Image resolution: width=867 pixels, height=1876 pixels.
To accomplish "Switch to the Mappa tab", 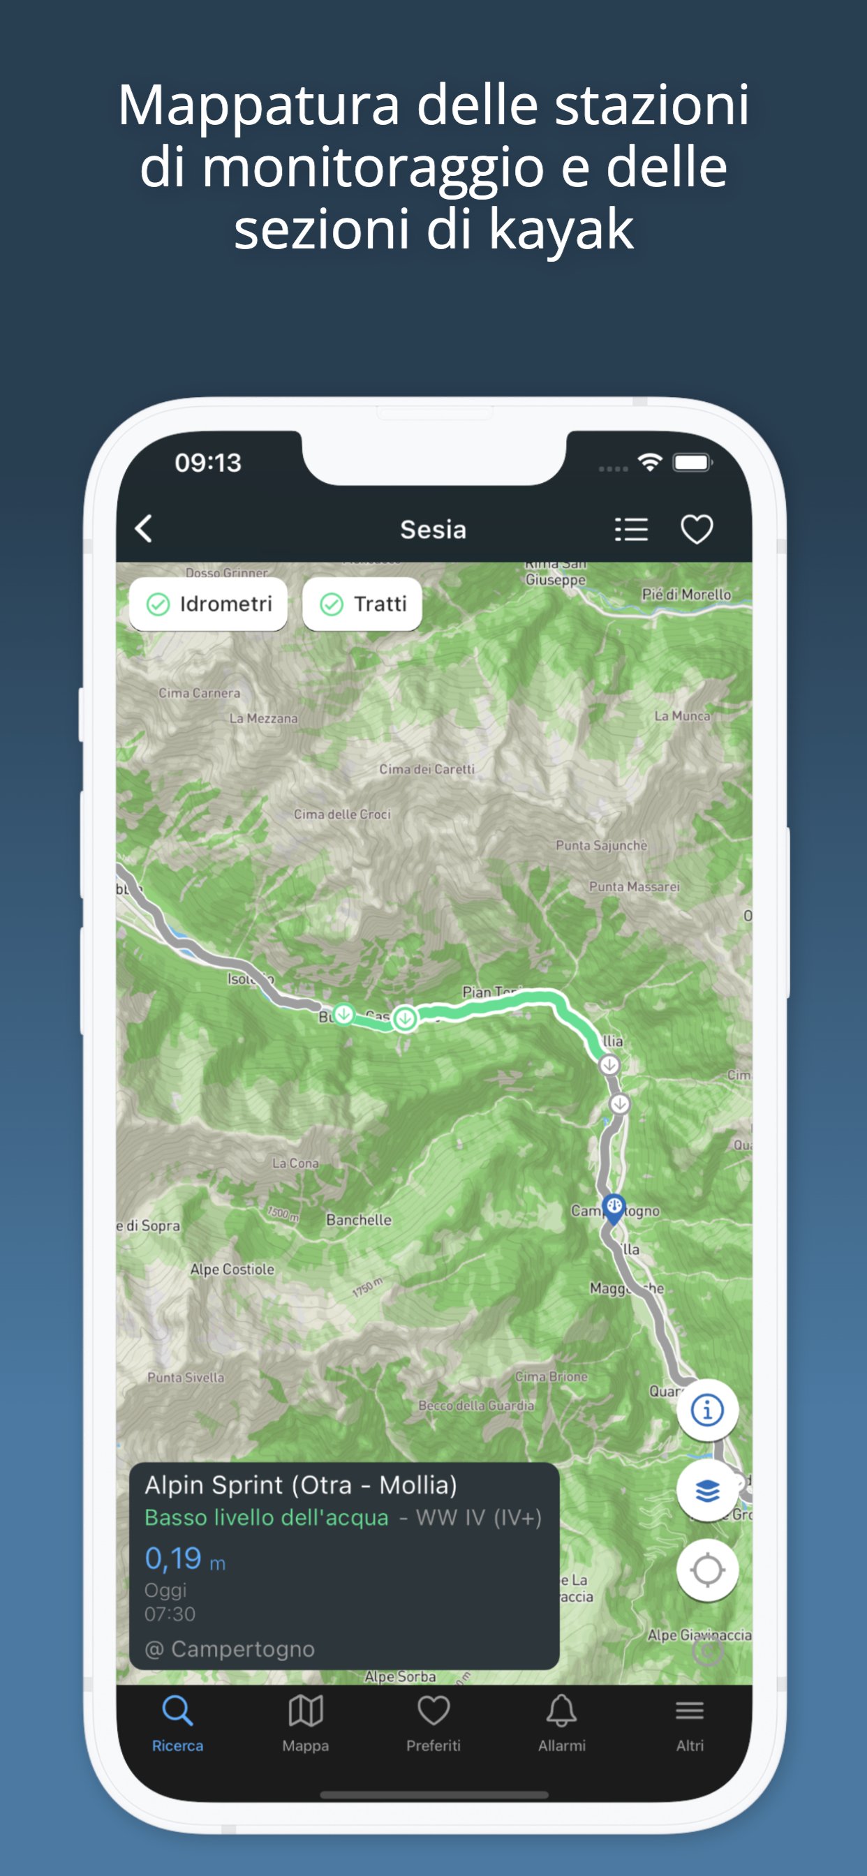I will (305, 1724).
